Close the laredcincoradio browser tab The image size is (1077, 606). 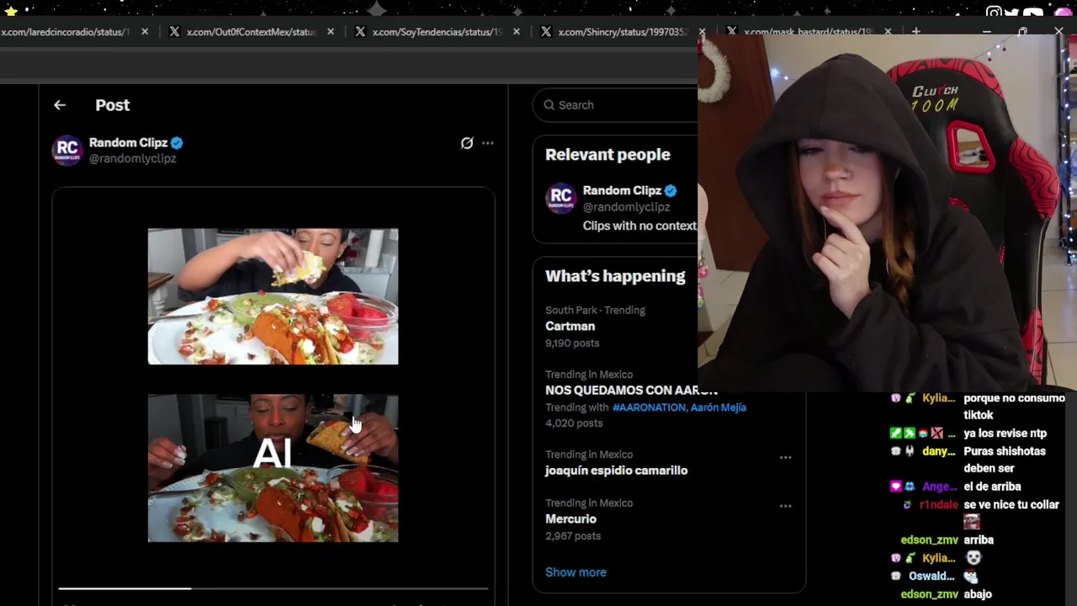145,32
